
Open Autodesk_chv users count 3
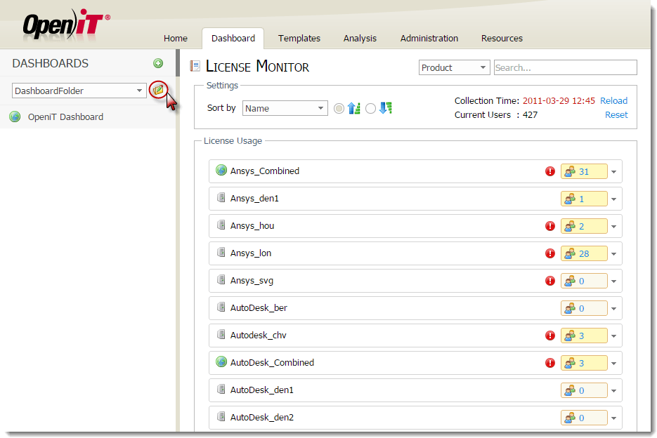584,336
